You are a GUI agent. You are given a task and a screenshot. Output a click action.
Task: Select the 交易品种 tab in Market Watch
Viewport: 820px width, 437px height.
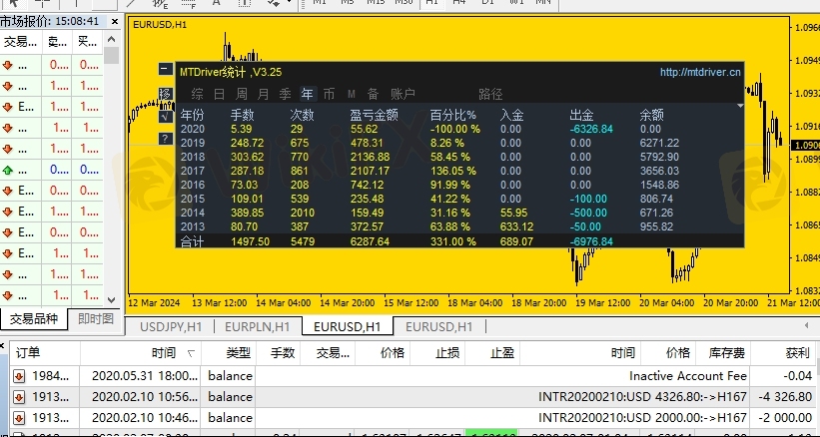34,319
